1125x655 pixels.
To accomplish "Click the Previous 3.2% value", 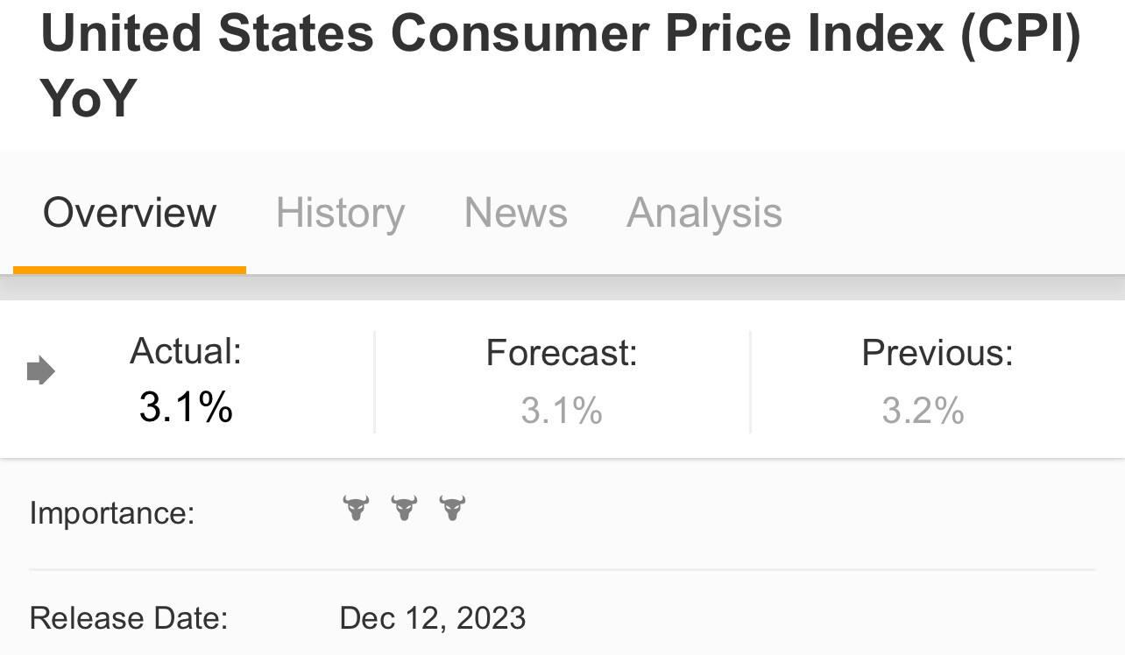I will 923,410.
